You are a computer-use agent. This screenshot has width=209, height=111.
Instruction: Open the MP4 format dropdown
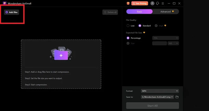[x=160, y=91]
